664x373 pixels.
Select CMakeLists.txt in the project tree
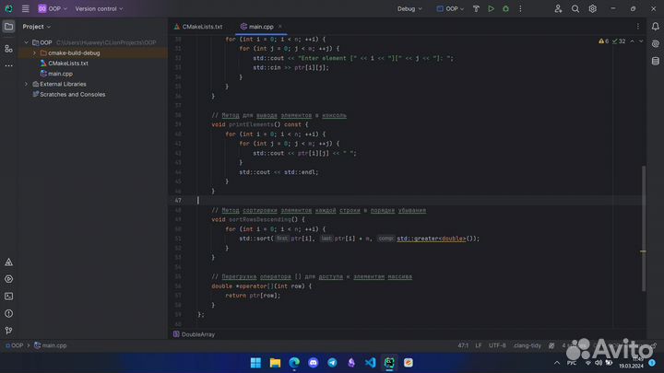click(67, 64)
